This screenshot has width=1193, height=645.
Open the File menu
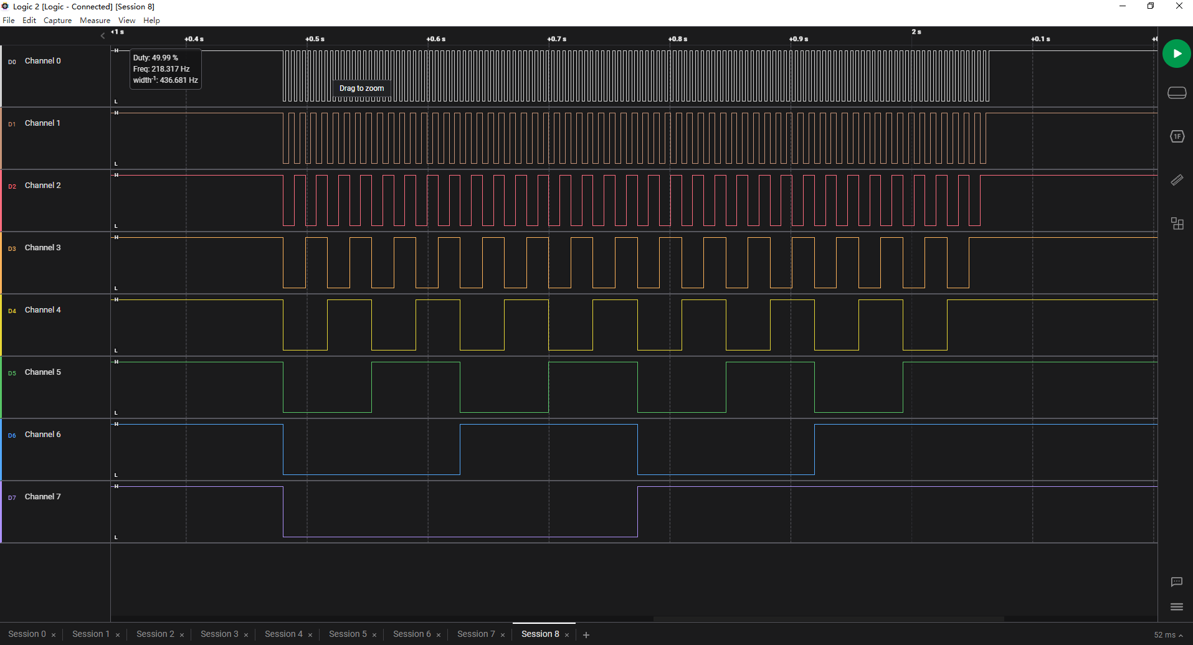click(x=9, y=21)
